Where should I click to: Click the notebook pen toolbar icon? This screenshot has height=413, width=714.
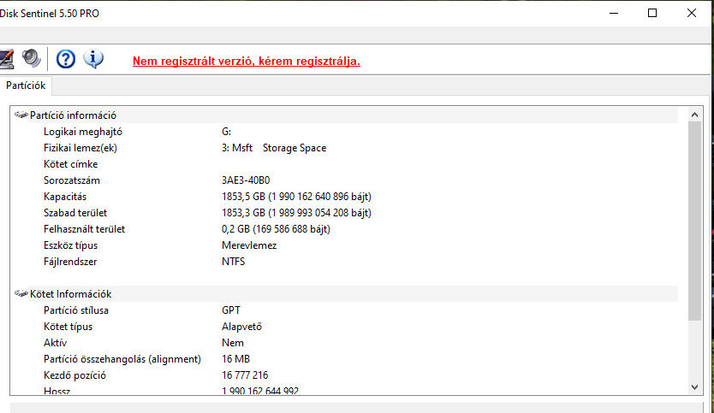click(x=6, y=59)
